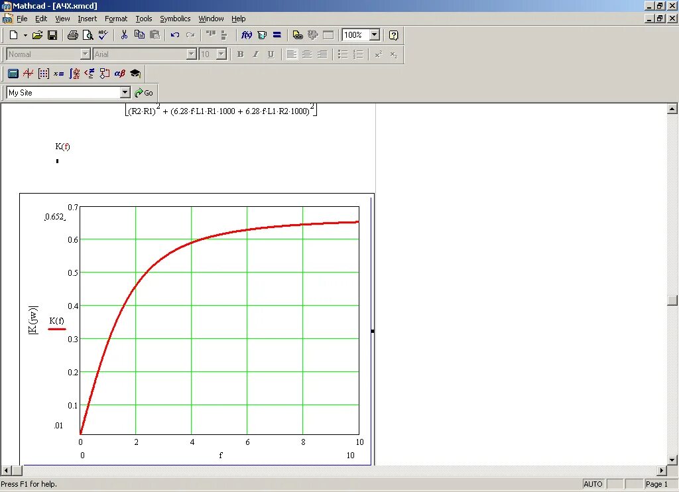The image size is (679, 492).
Task: Center the text alignment
Action: coord(306,54)
